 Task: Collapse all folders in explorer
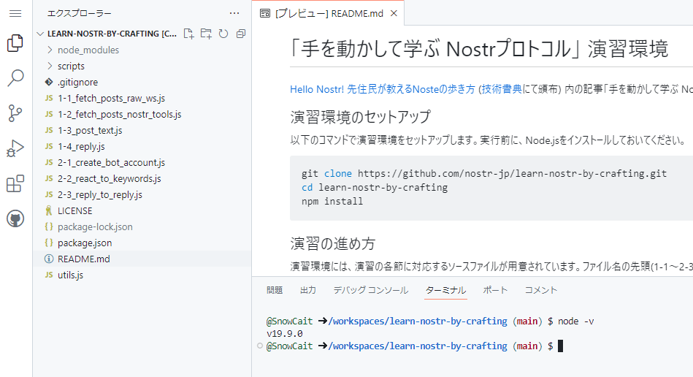tap(241, 34)
